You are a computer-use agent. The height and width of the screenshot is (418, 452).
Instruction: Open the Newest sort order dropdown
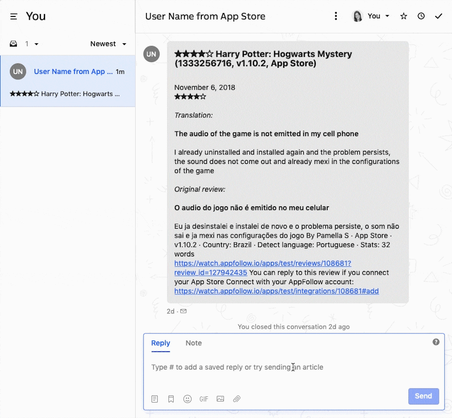(x=108, y=44)
